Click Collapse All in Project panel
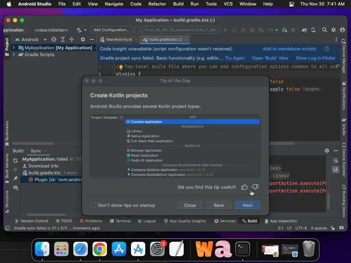The width and height of the screenshot is (351, 263). point(72,39)
